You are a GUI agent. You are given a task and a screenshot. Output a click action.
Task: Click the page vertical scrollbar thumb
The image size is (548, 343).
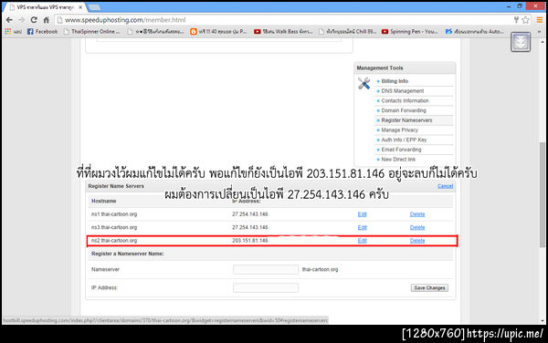pos(542,194)
